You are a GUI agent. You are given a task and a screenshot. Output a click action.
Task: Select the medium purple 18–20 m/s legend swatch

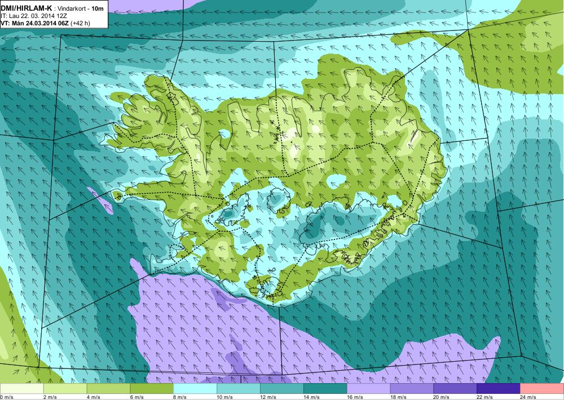(x=412, y=389)
